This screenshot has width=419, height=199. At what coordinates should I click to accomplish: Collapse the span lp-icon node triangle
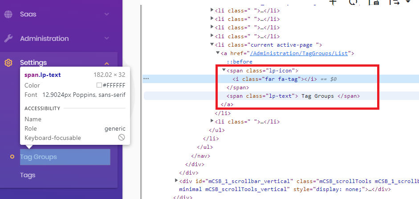[x=224, y=70]
